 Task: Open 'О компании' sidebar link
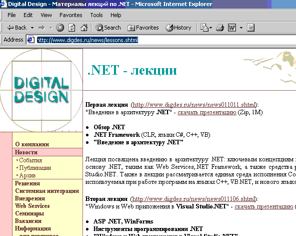[x=32, y=144]
